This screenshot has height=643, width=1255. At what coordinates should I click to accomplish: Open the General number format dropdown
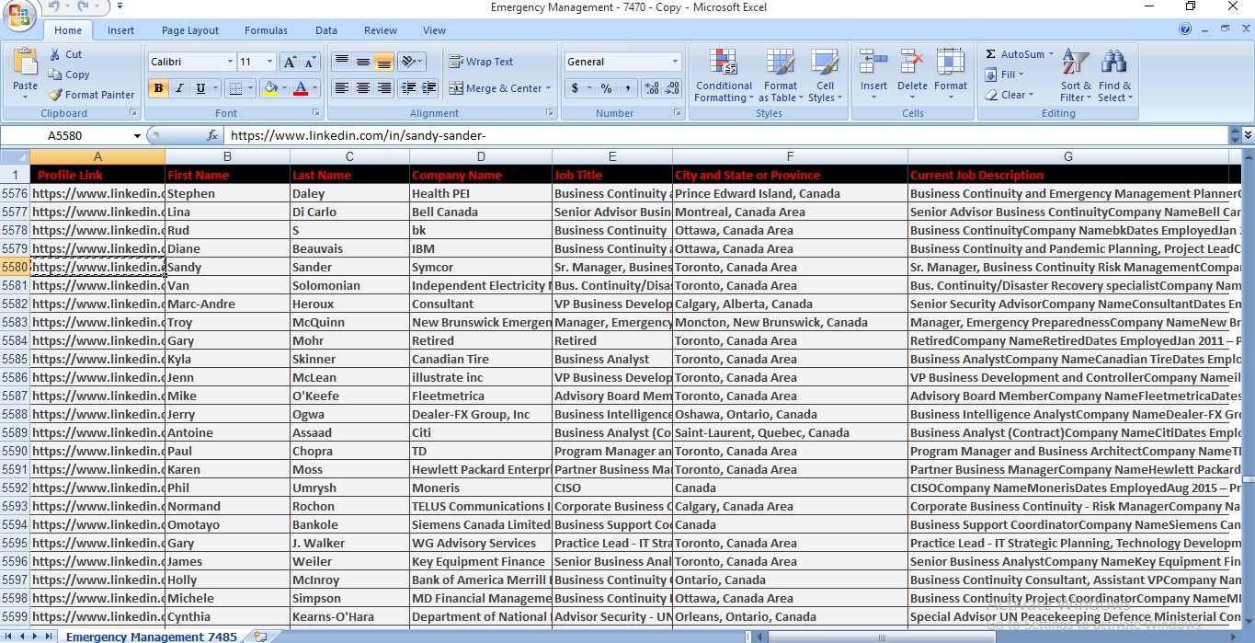(x=675, y=62)
